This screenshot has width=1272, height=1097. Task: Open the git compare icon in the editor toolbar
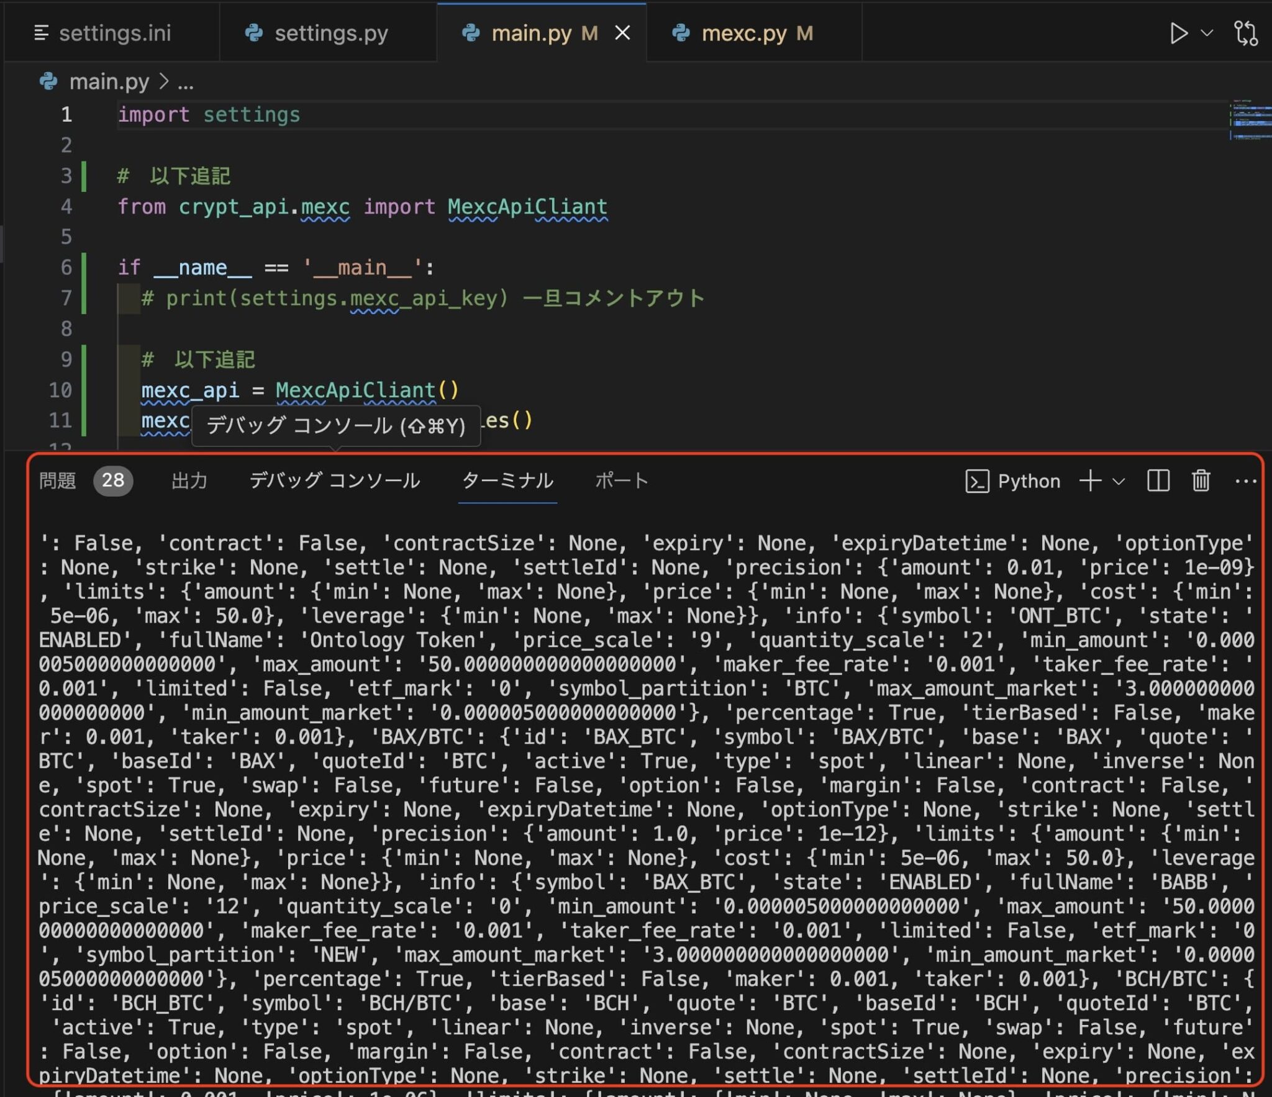pyautogui.click(x=1246, y=33)
